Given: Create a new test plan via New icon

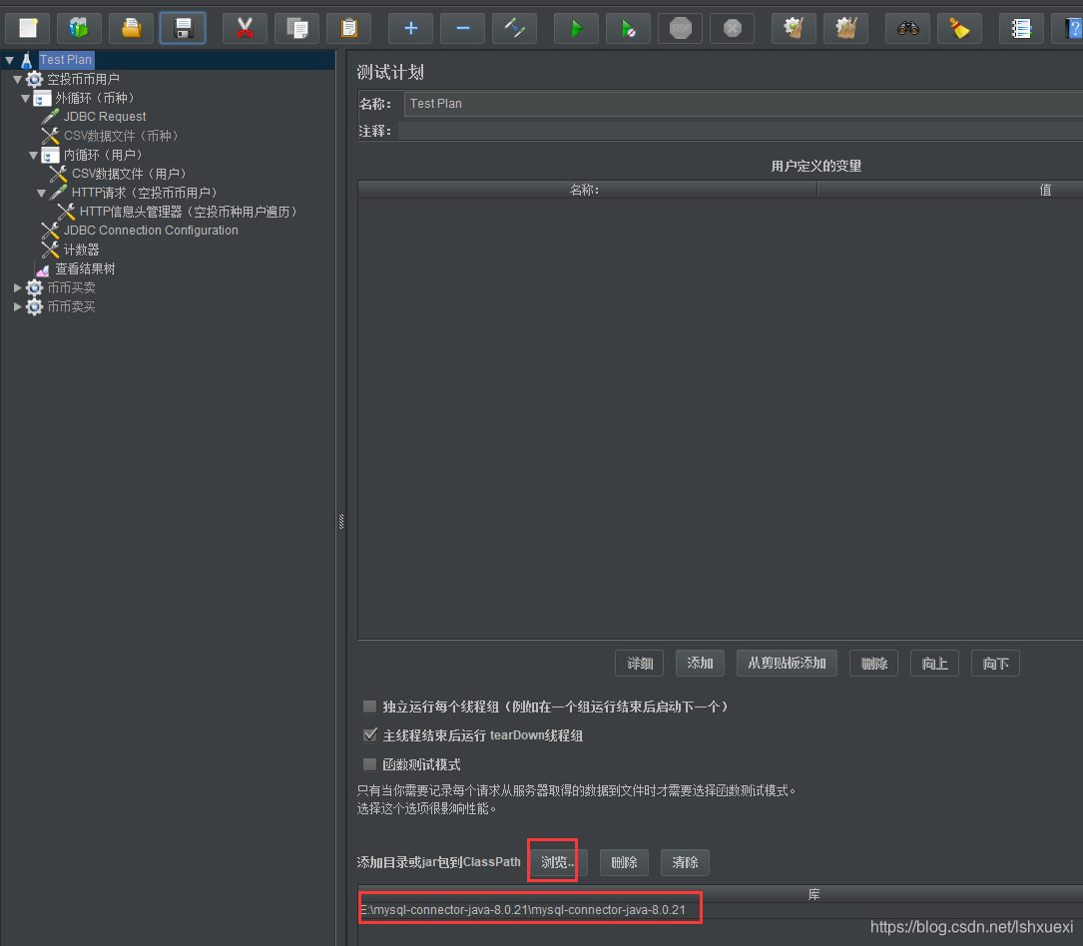Looking at the screenshot, I should click(28, 28).
